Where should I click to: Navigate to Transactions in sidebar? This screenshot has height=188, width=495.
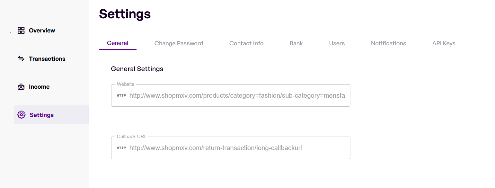tap(47, 59)
